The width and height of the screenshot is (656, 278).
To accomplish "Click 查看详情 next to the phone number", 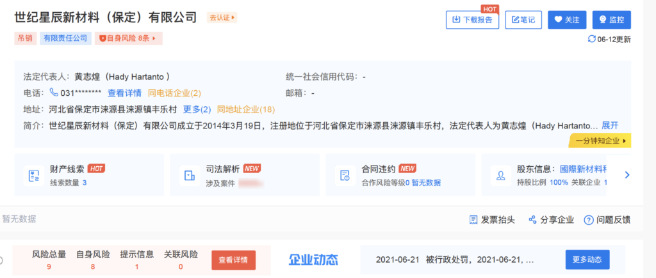I will point(125,93).
